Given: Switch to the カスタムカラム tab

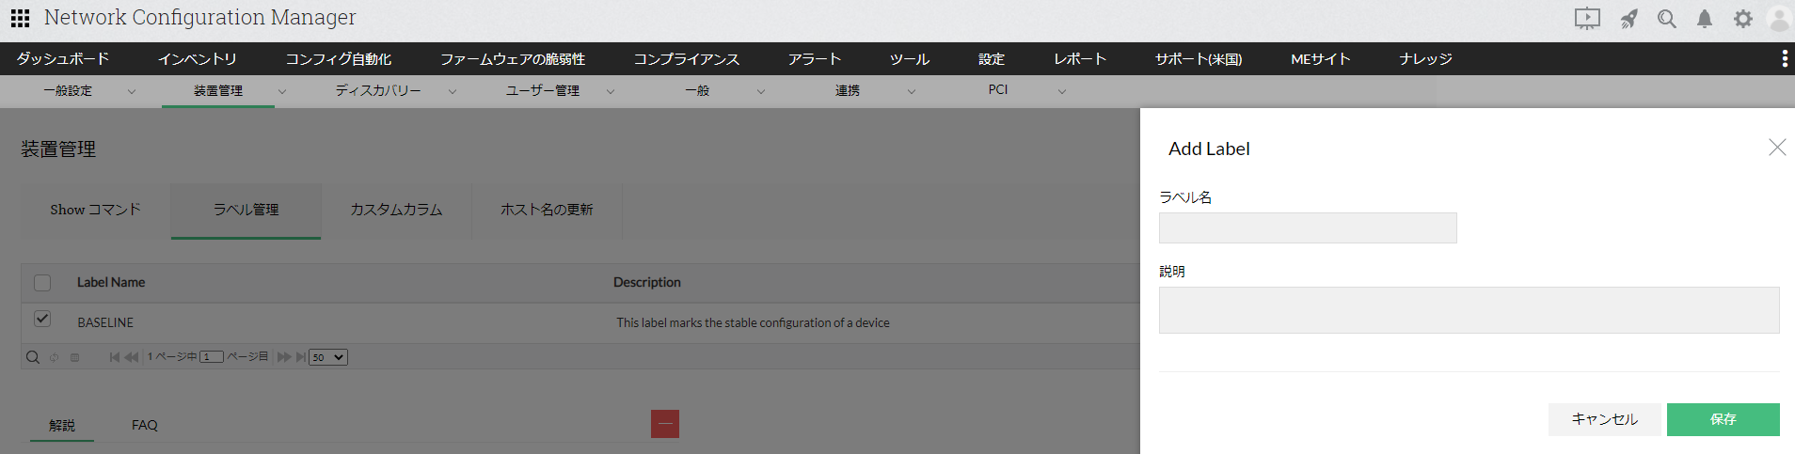Looking at the screenshot, I should pyautogui.click(x=396, y=211).
